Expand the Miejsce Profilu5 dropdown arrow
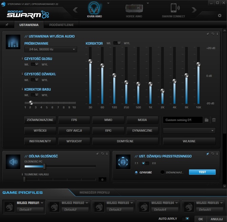Image resolution: width=227 pixels, height=222 pixels. click(x=222, y=203)
